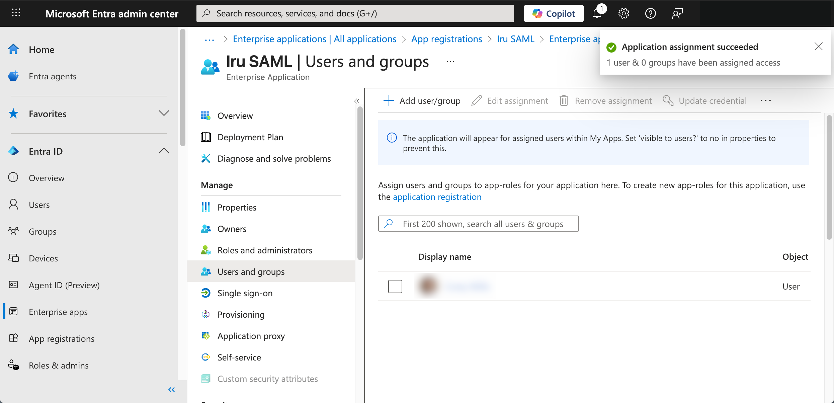Open the assigned user's avatar thumbnail
Viewport: 834px width, 403px height.
tap(428, 286)
